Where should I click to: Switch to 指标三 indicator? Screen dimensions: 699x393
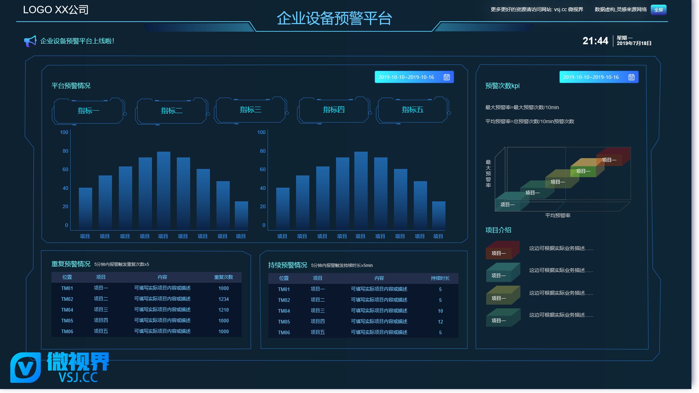click(x=250, y=110)
